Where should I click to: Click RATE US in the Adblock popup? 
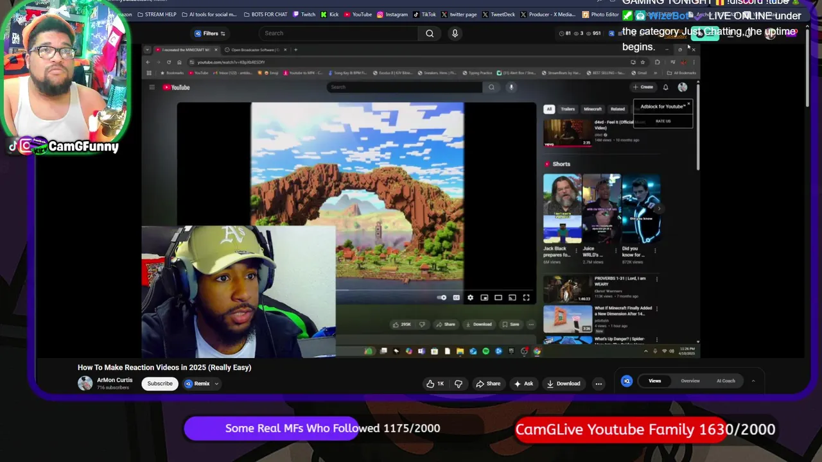663,121
